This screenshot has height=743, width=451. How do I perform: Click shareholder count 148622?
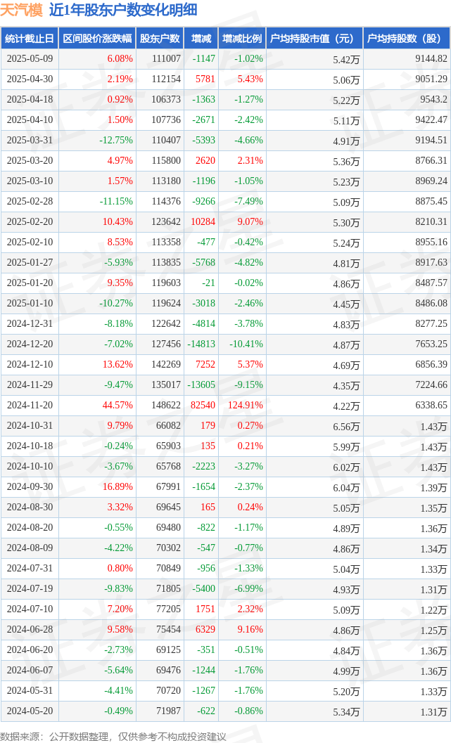click(166, 405)
